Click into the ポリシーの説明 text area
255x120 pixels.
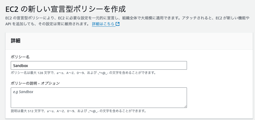(x=99, y=98)
